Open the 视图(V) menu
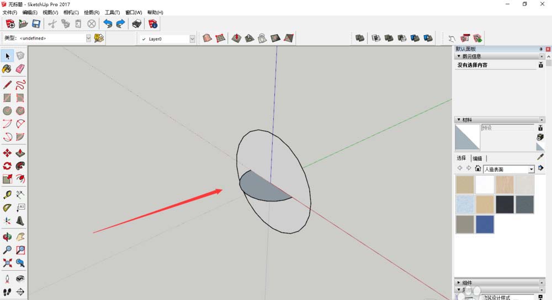 [x=50, y=12]
